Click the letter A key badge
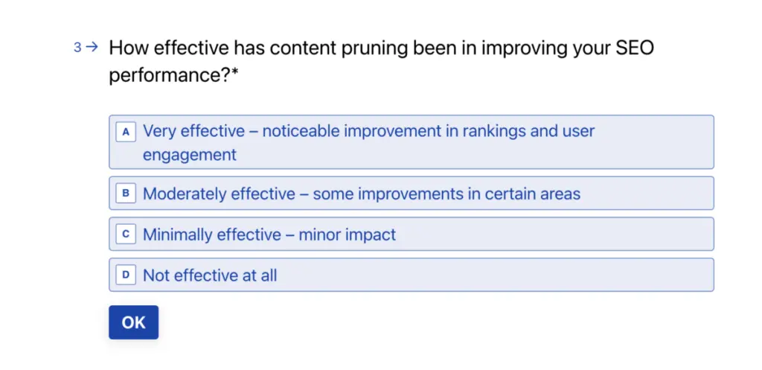This screenshot has width=762, height=370. (126, 132)
